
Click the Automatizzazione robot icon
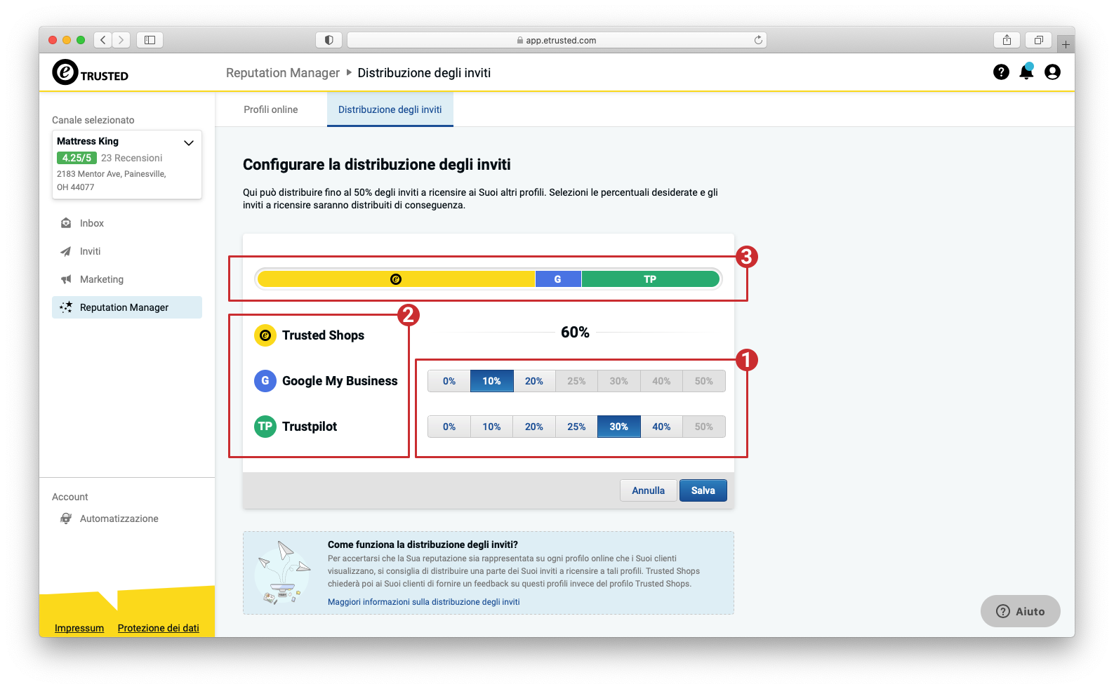point(66,519)
